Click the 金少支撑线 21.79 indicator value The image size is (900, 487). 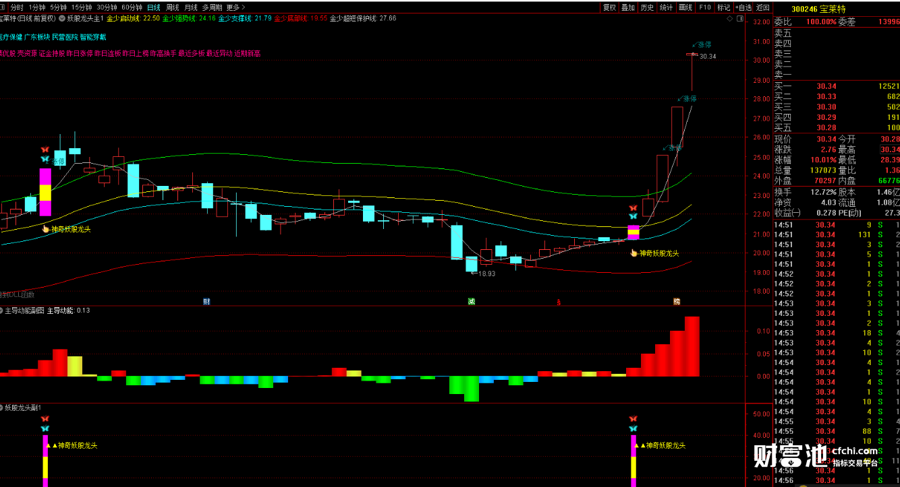pos(245,19)
